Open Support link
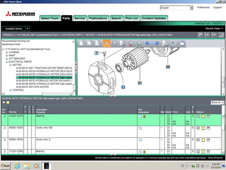This screenshot has width=226, height=170. 218,7
